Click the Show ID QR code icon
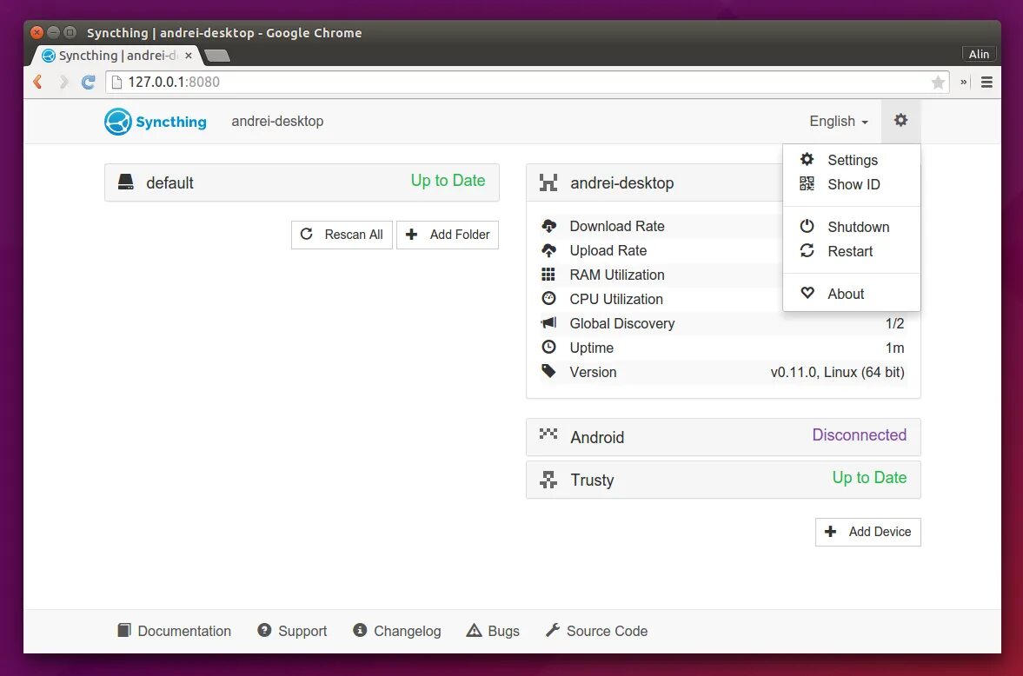 click(x=807, y=183)
